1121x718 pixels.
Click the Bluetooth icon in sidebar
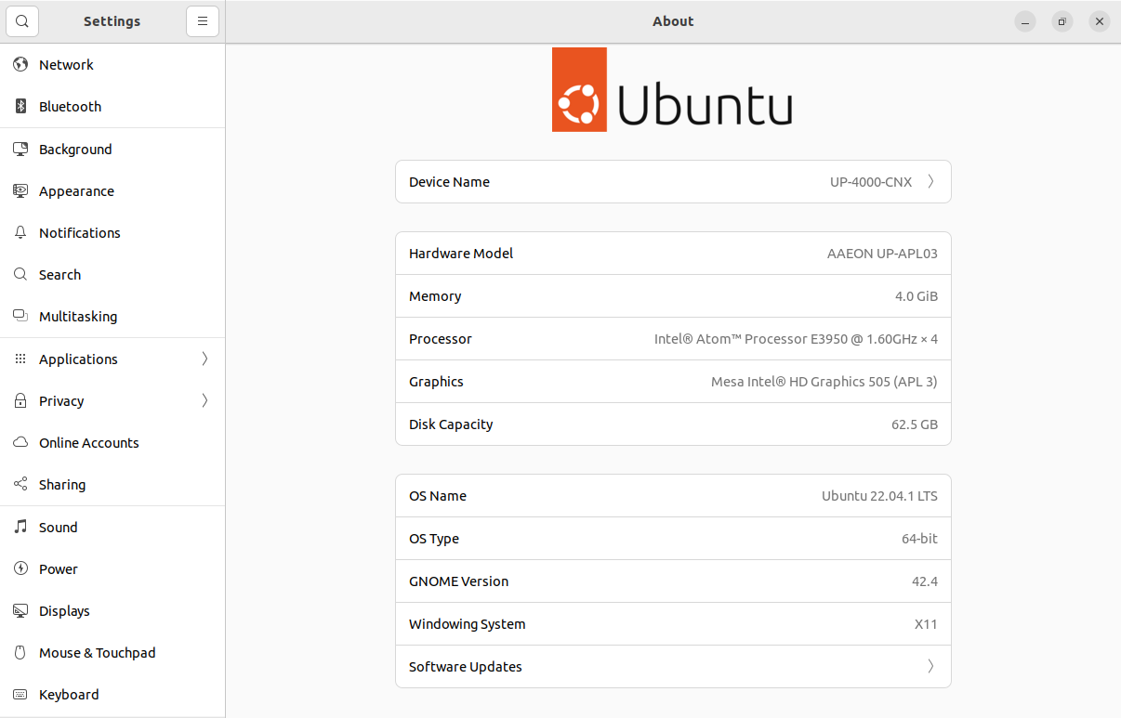point(20,107)
